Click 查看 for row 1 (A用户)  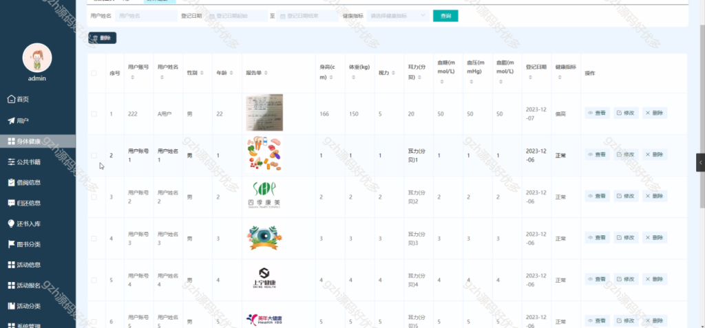[597, 113]
